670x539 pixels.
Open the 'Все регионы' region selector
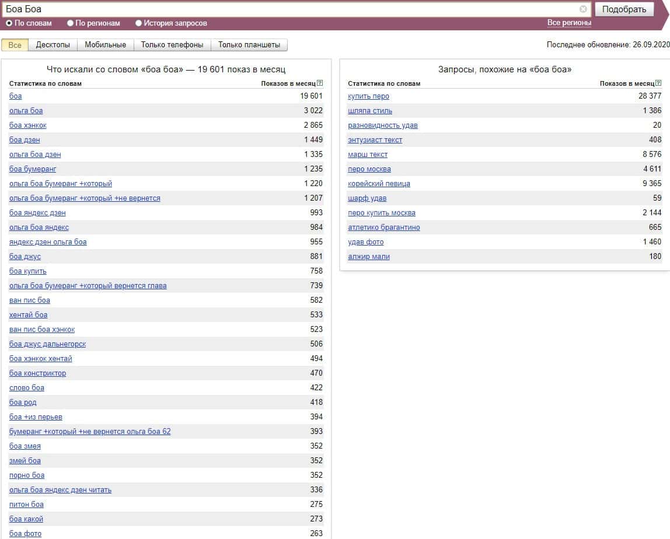tap(569, 23)
